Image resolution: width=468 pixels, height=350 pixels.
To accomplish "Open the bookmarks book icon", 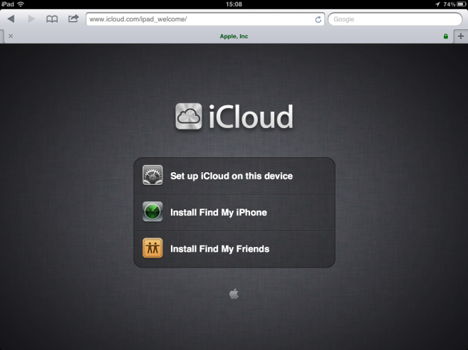I will coord(52,19).
